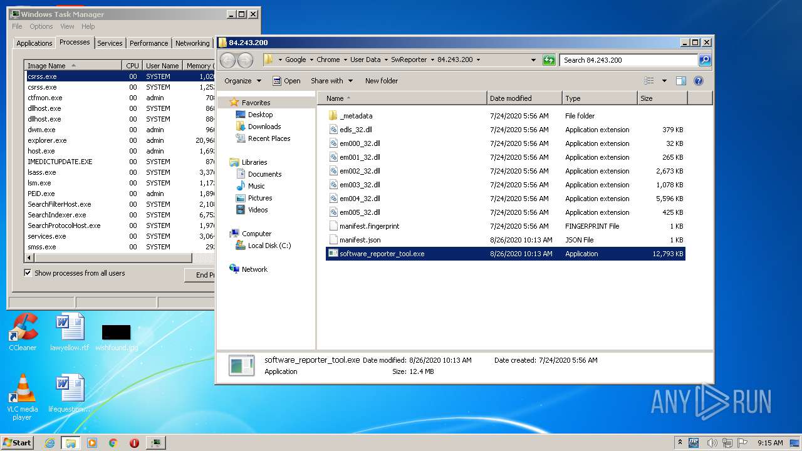Select software_reporter_tool.exe application icon
This screenshot has height=451, width=802.
click(x=333, y=254)
